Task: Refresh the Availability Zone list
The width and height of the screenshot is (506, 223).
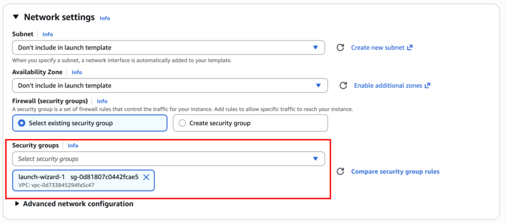Action: click(x=343, y=86)
